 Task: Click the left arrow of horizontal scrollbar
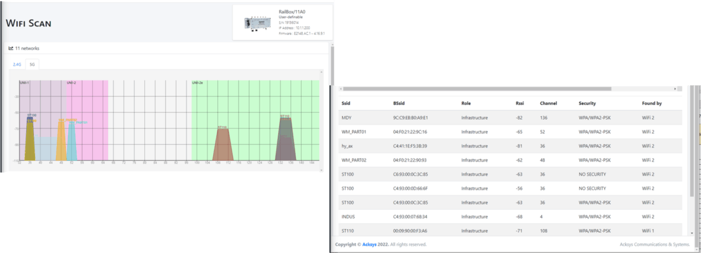340,89
